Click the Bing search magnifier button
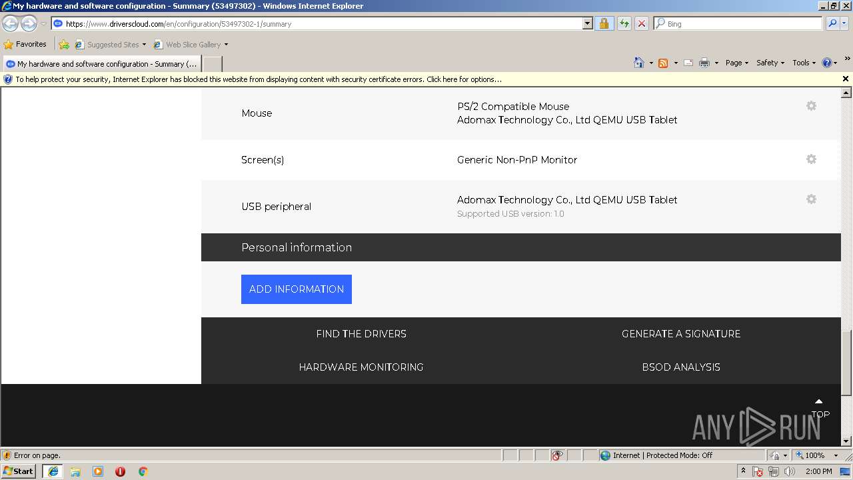 (832, 23)
